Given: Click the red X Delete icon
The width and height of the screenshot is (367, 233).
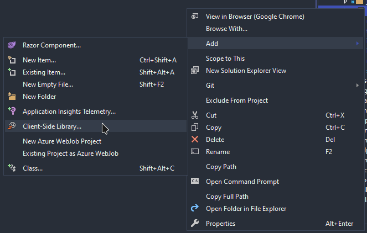Looking at the screenshot, I should click(195, 139).
